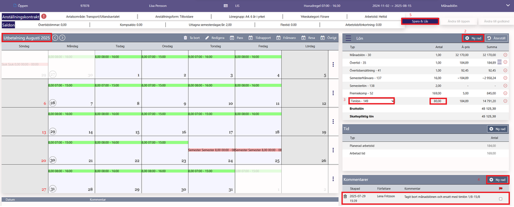Image resolution: width=514 pixels, height=207 pixels.
Task: Open week 31 row options menu
Action: tap(333, 179)
